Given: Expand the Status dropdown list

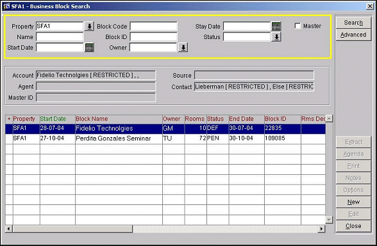Looking at the screenshot, I should 276,37.
